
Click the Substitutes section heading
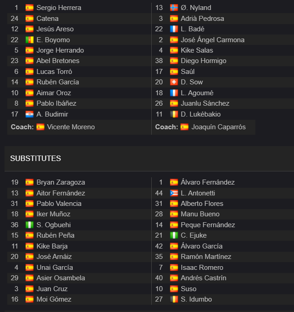tap(35, 159)
